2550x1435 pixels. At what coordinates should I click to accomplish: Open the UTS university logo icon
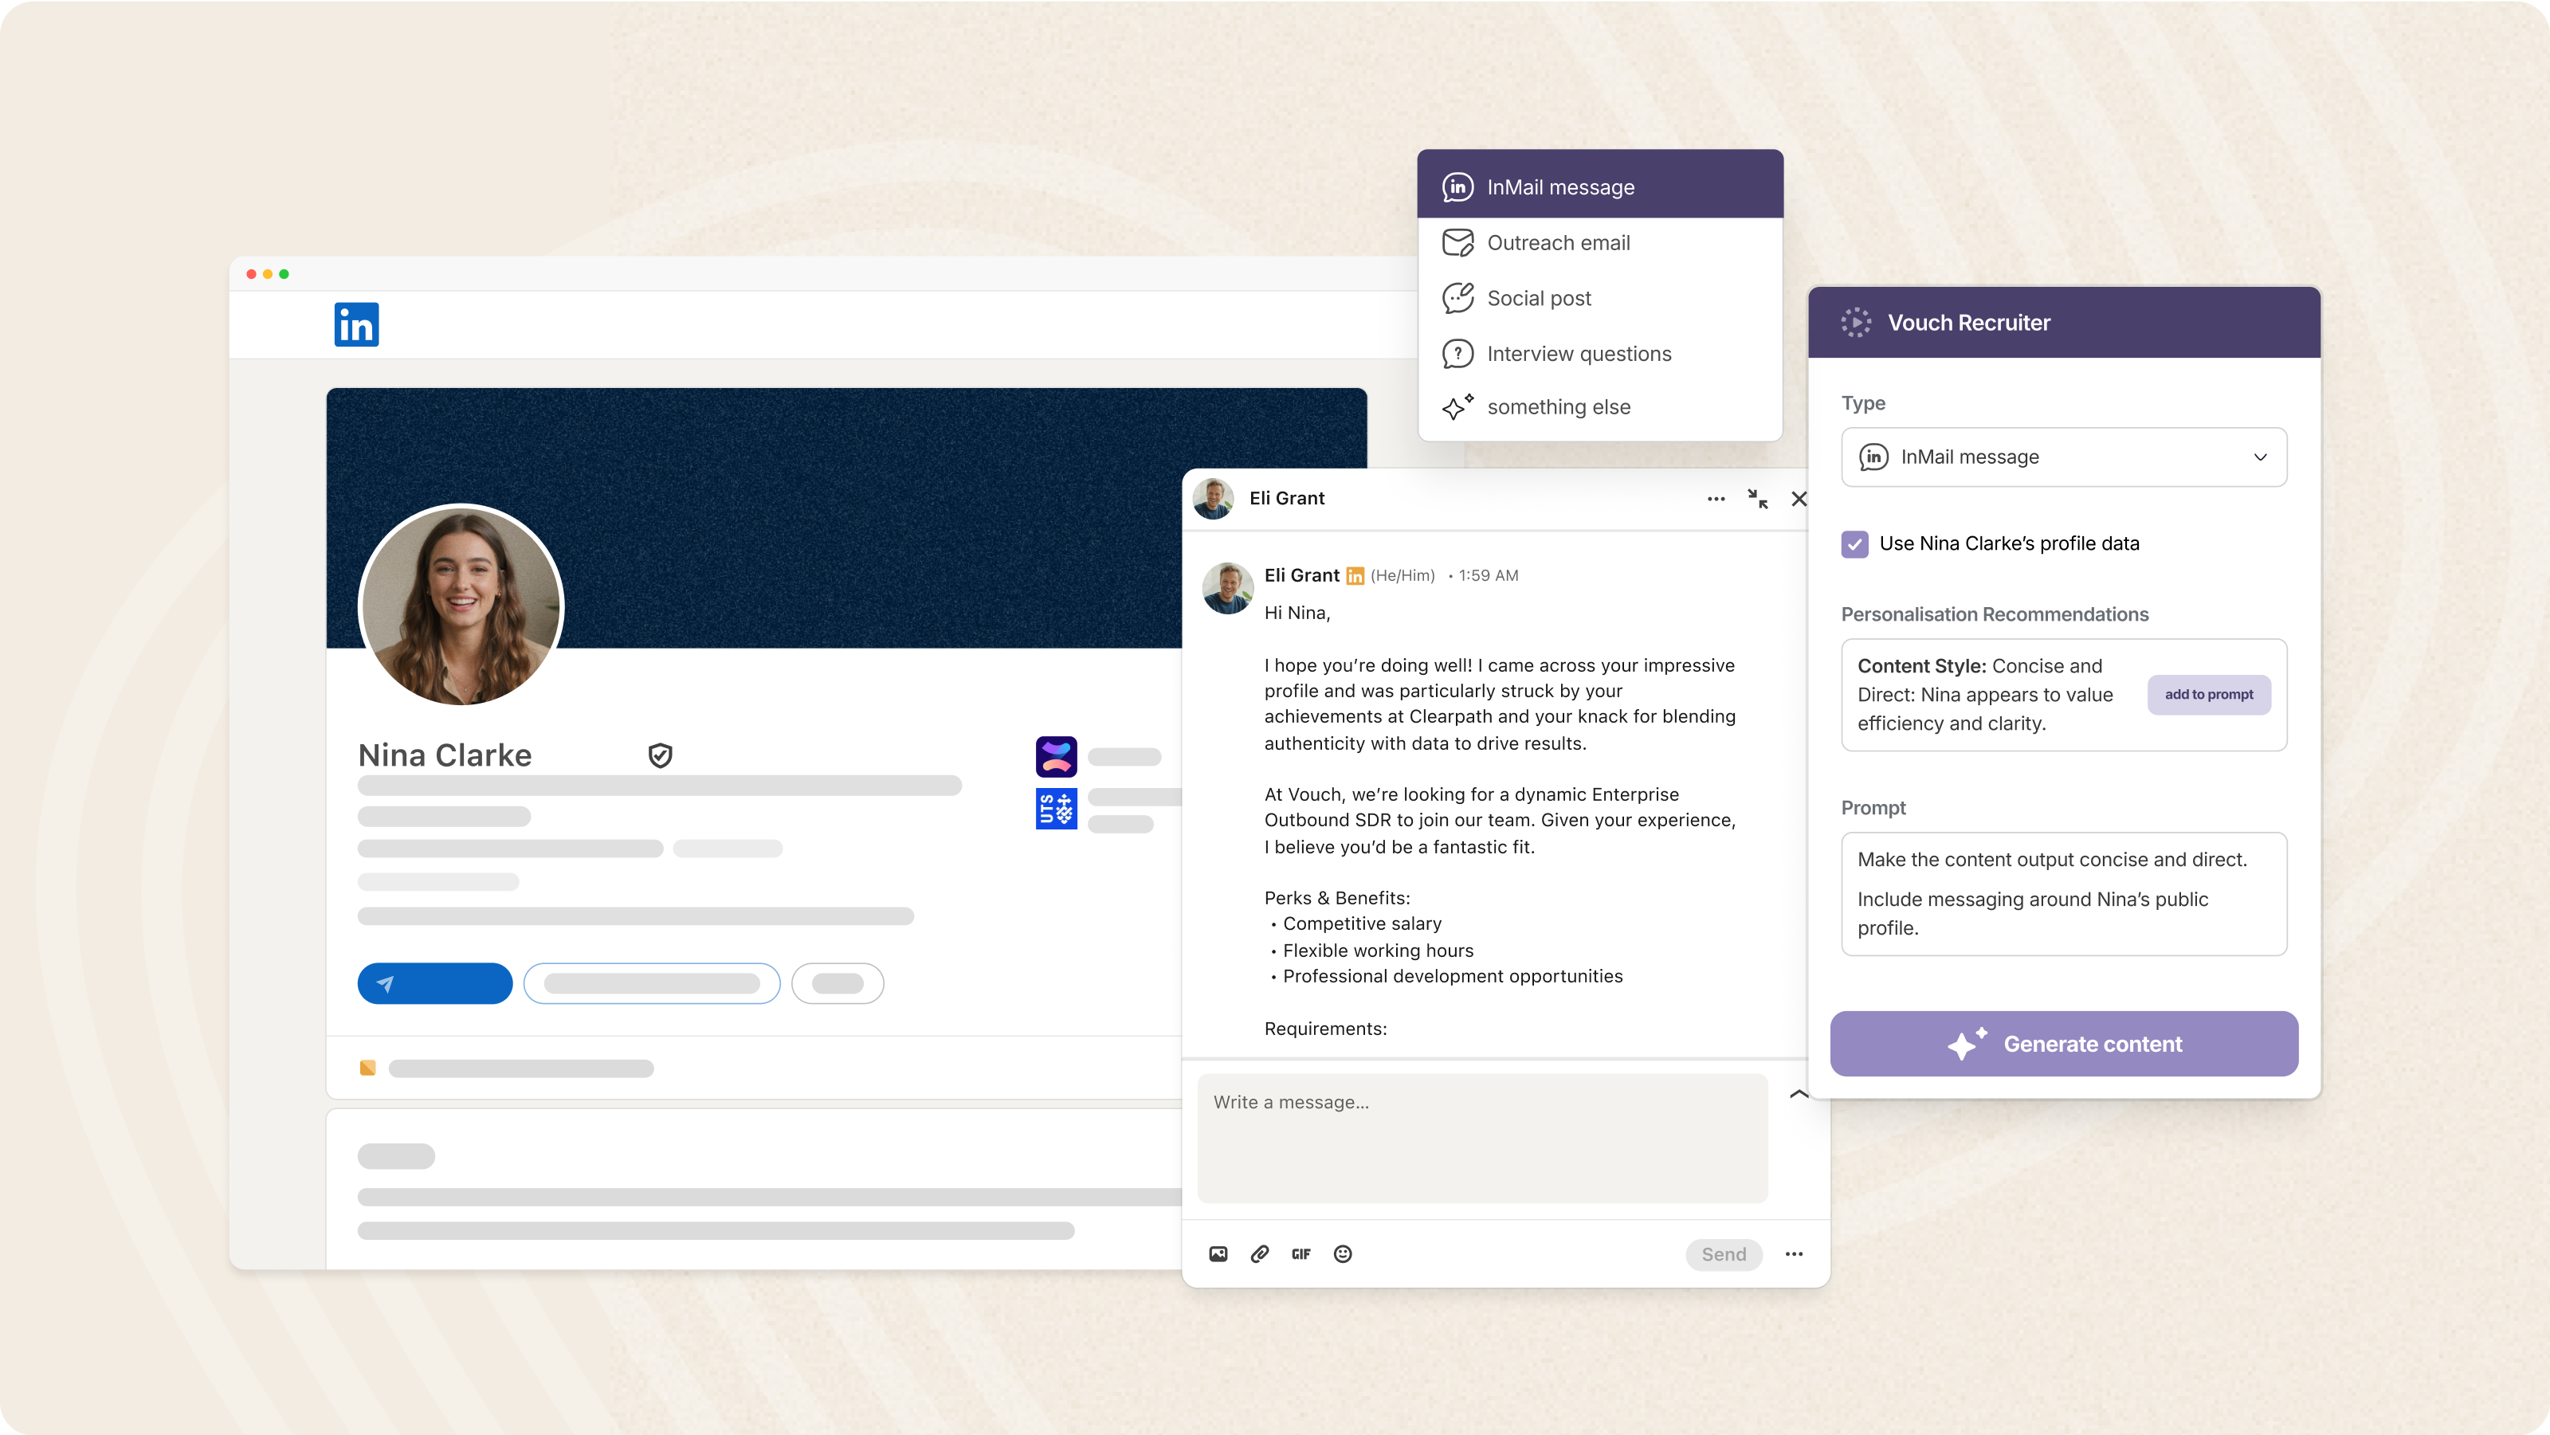1056,809
